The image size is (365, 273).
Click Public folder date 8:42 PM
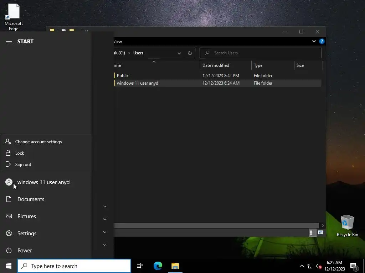coord(221,75)
